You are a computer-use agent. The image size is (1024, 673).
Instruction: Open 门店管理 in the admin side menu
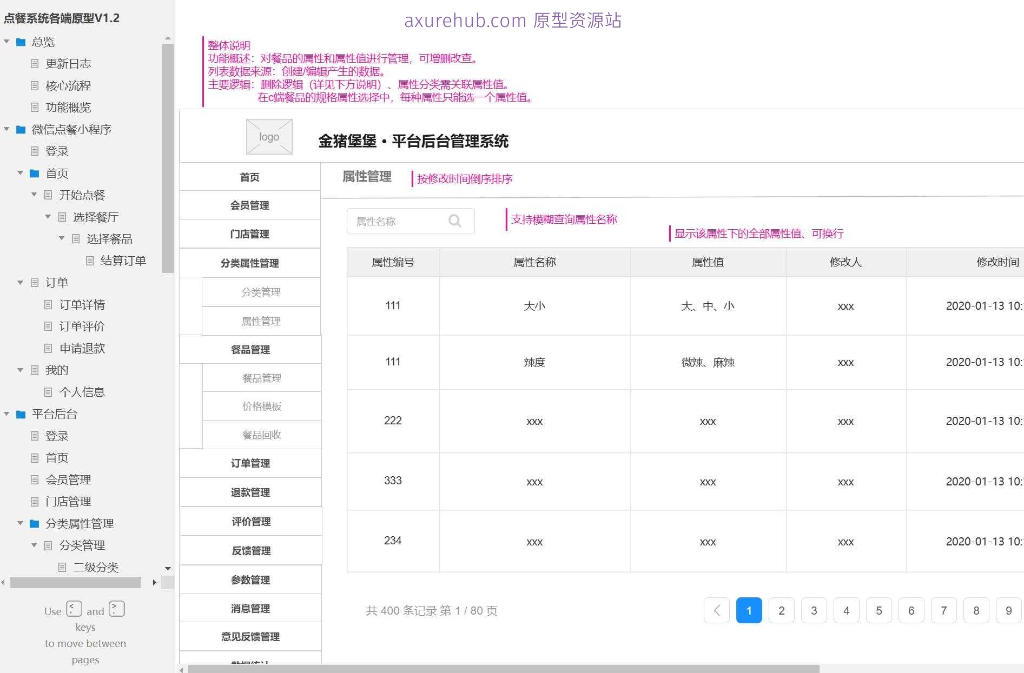click(x=250, y=234)
